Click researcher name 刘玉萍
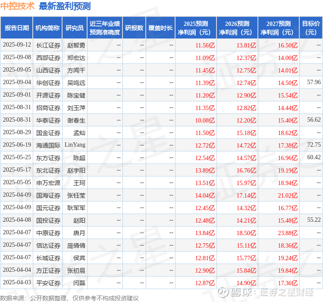 pyautogui.click(x=76, y=108)
